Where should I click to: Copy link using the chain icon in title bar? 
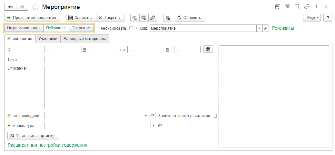(307, 7)
